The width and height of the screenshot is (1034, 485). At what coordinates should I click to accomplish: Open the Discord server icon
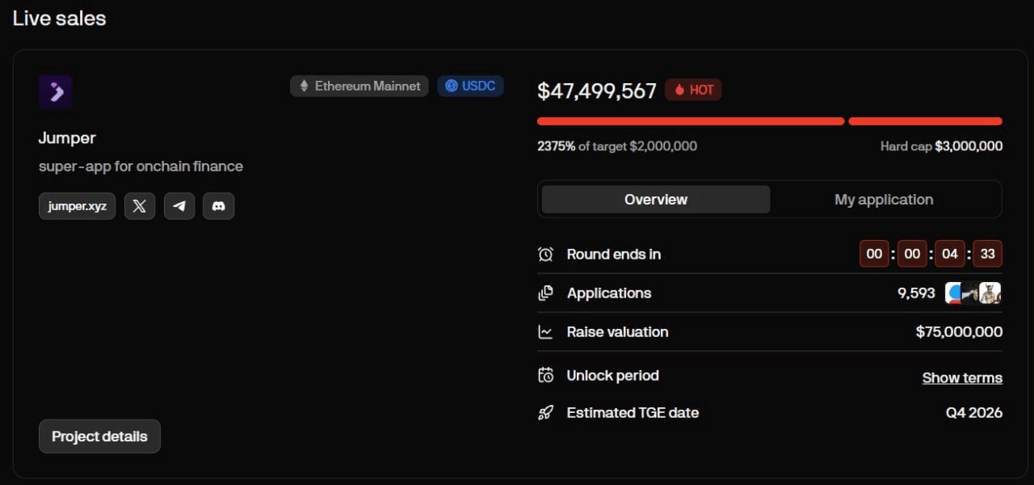[x=218, y=206]
